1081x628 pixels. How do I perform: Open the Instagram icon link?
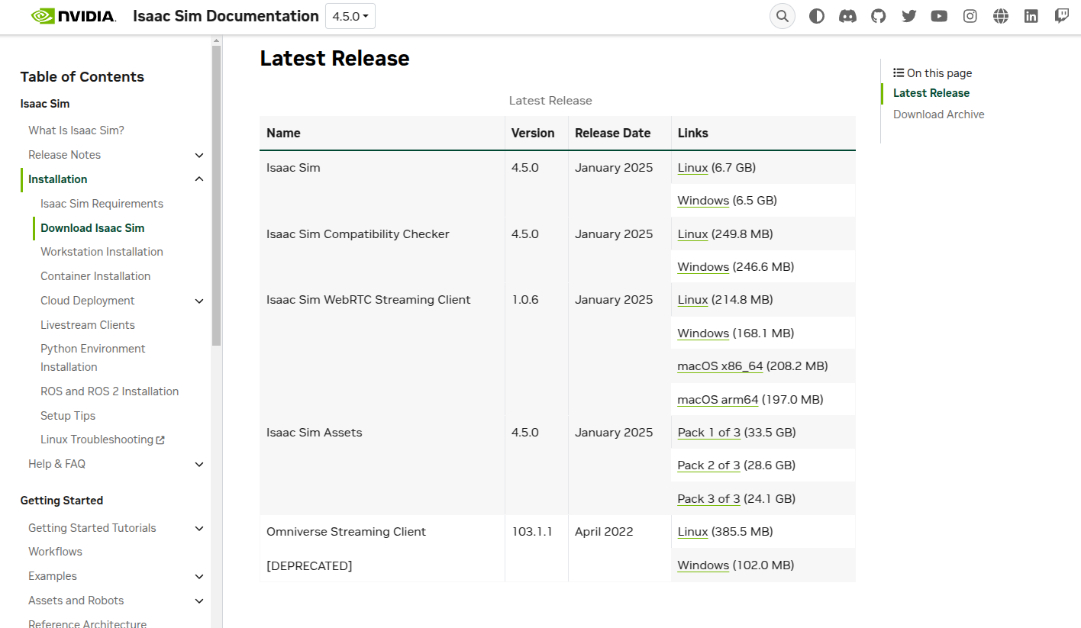pyautogui.click(x=970, y=16)
